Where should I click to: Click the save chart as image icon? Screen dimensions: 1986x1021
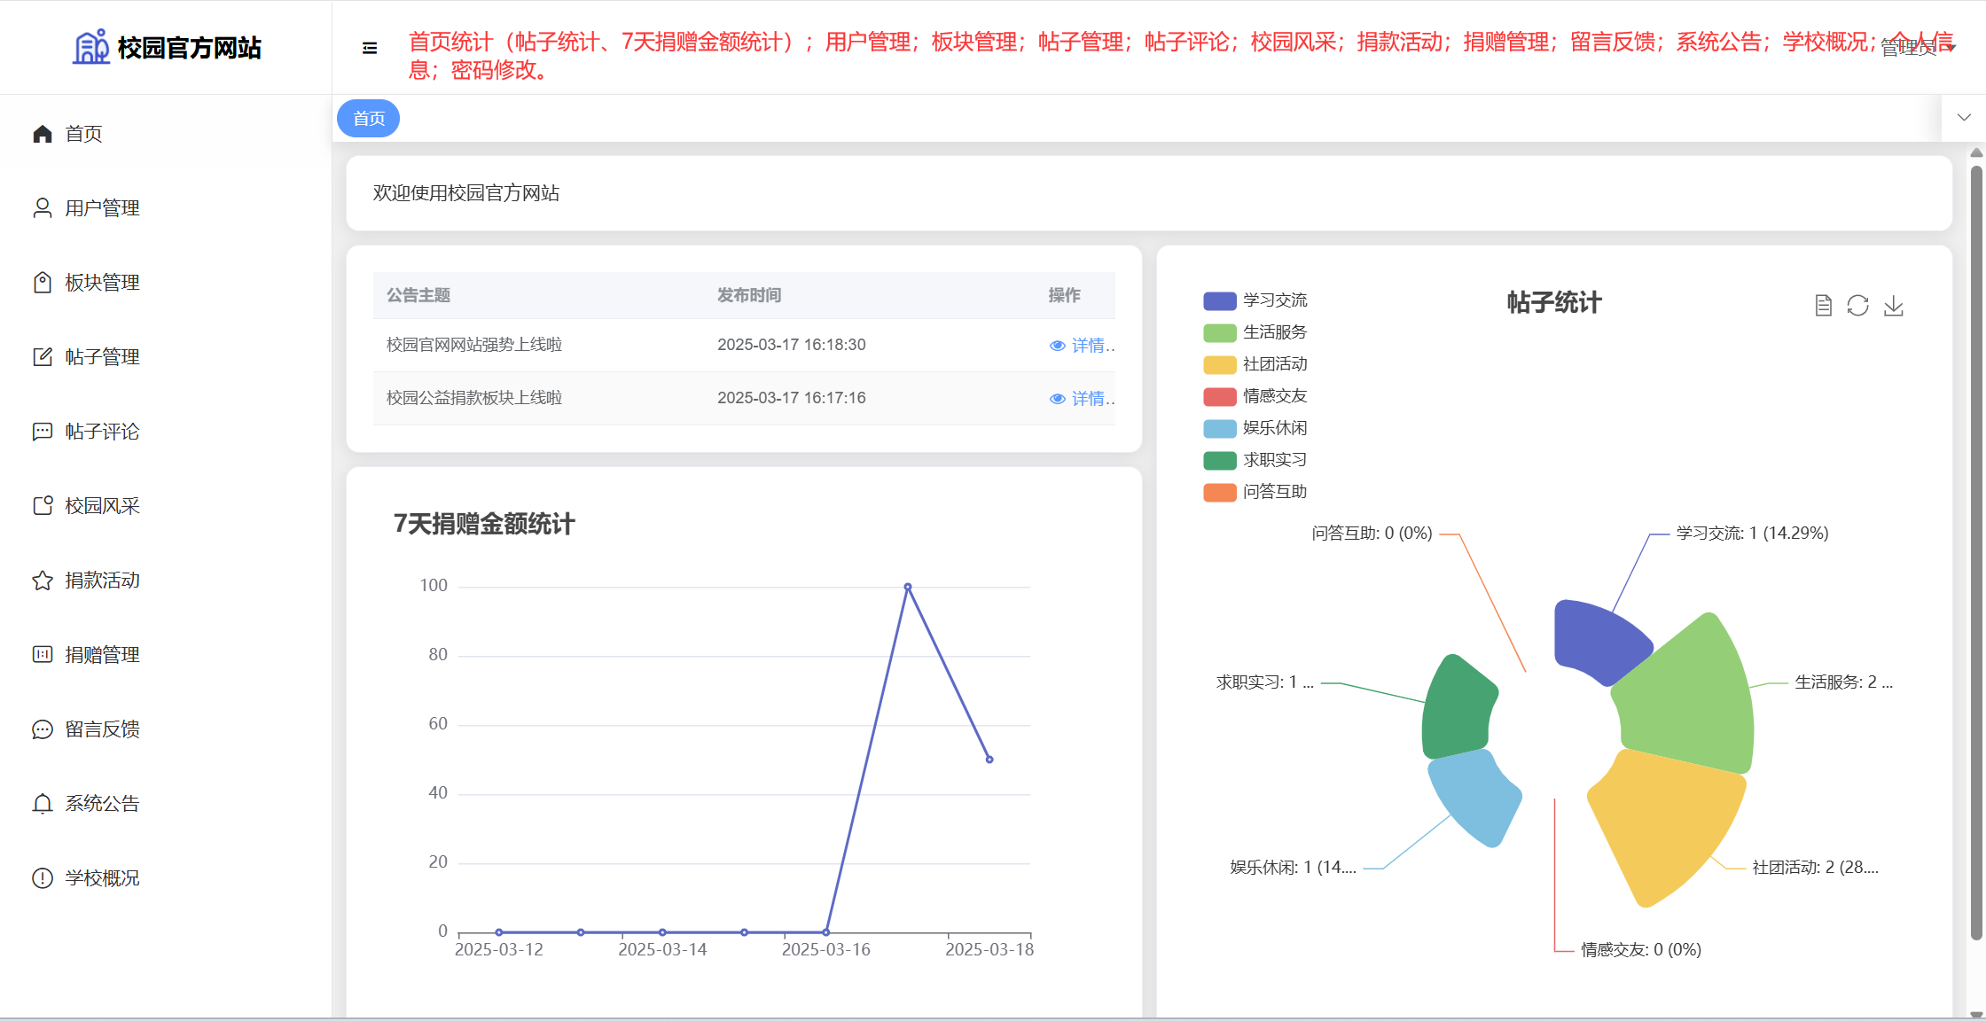pos(1893,306)
